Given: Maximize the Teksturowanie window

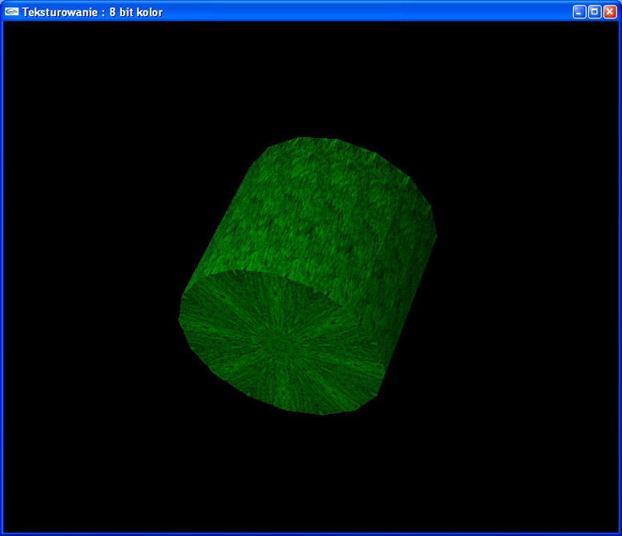Looking at the screenshot, I should pos(595,12).
